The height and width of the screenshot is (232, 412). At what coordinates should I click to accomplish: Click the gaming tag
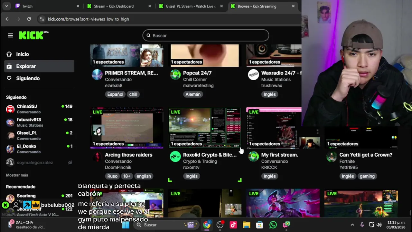367,176
